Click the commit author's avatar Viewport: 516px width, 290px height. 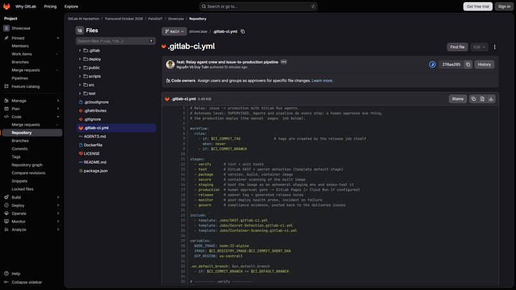[x=170, y=65]
